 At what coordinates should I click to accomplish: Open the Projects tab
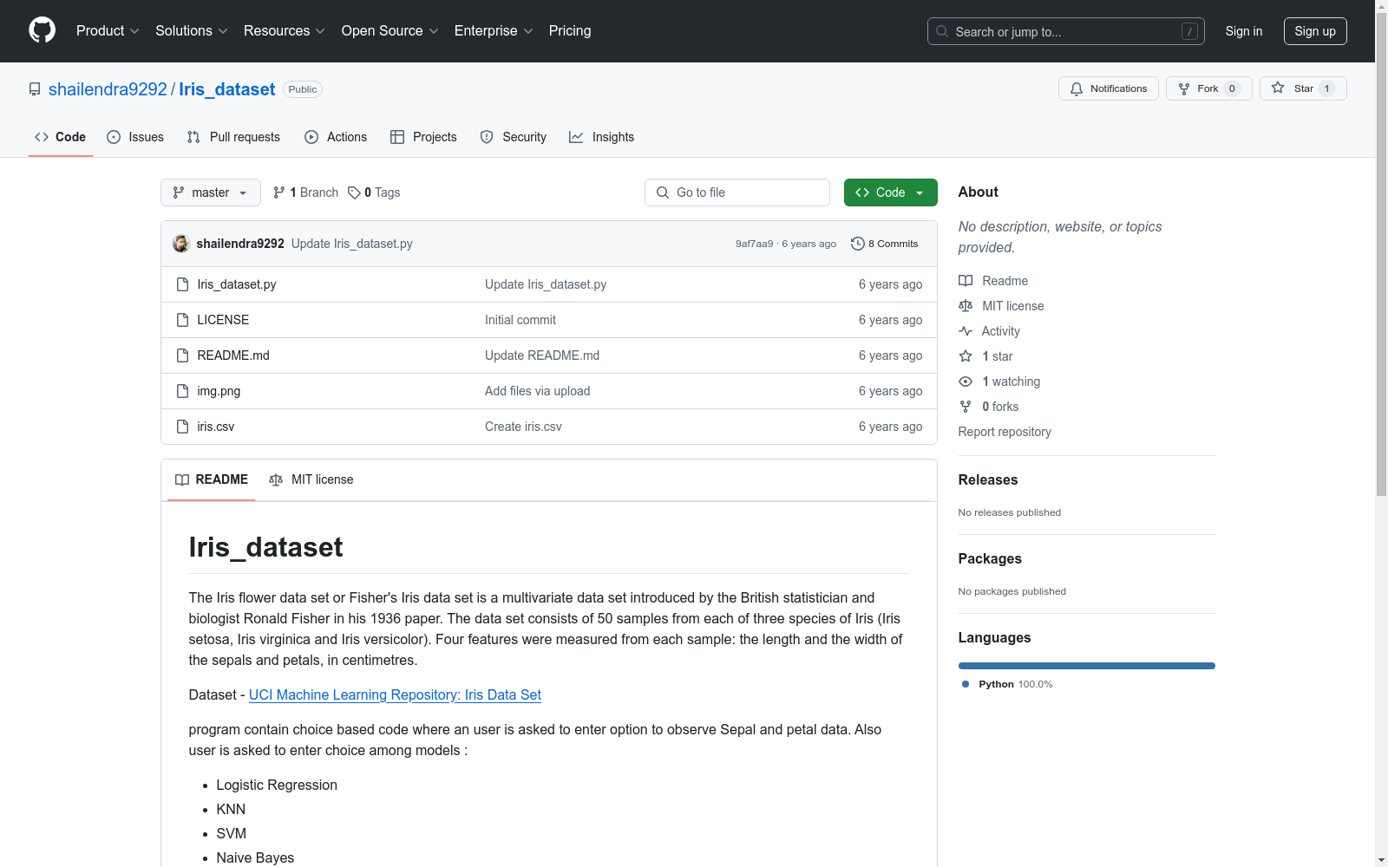click(423, 137)
